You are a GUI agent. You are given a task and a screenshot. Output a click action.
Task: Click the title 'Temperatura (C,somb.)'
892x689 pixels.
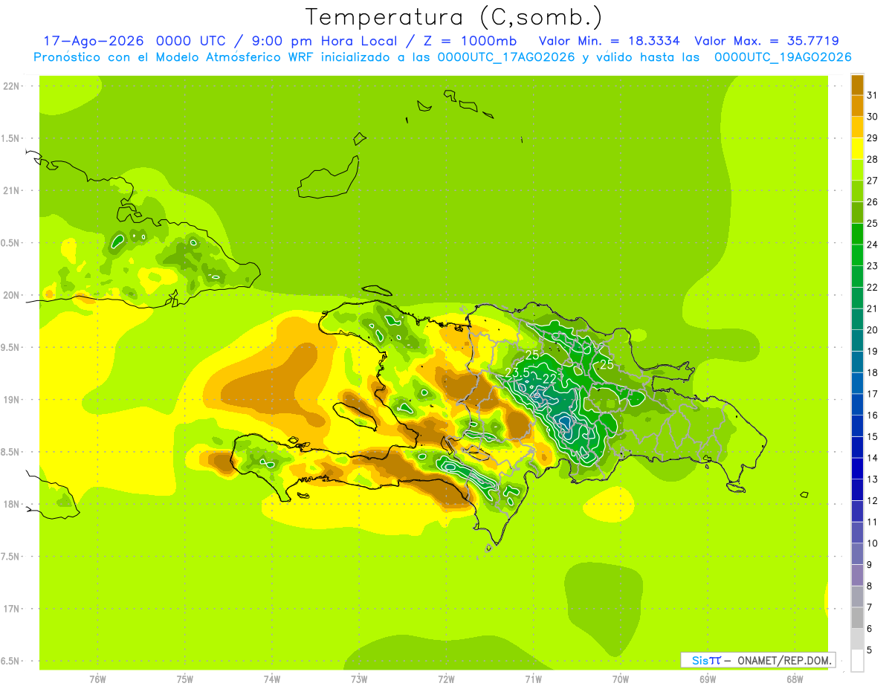click(454, 17)
